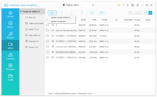Image resolution: width=157 pixels, height=97 pixels.
Task: Sort by the An column header
Action: 116,20
